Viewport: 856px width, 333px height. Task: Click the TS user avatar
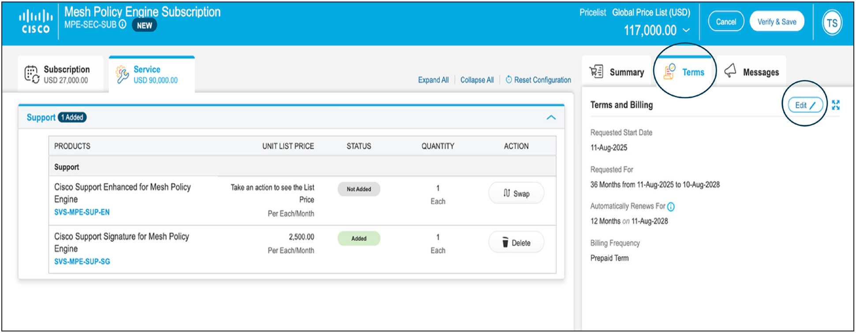click(x=832, y=23)
